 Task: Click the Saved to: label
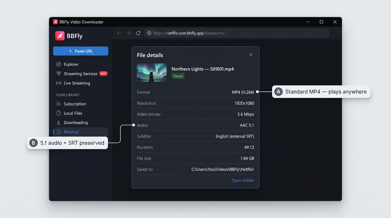[145, 169]
